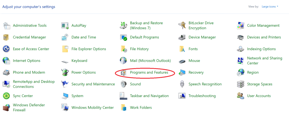Click the Sound speaker icon
Screen dimensions: 289x136
click(124, 84)
